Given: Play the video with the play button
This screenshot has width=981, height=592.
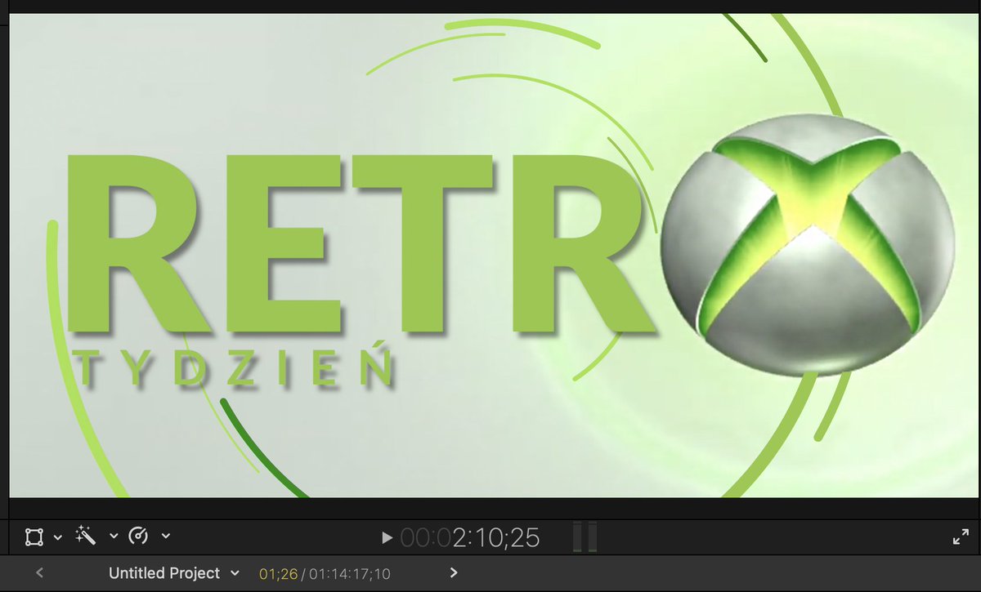Looking at the screenshot, I should [x=387, y=537].
